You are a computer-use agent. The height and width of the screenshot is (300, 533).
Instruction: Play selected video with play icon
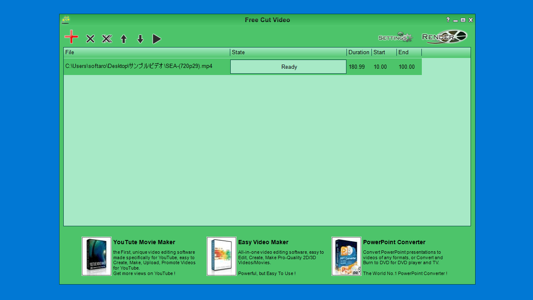coord(157,39)
